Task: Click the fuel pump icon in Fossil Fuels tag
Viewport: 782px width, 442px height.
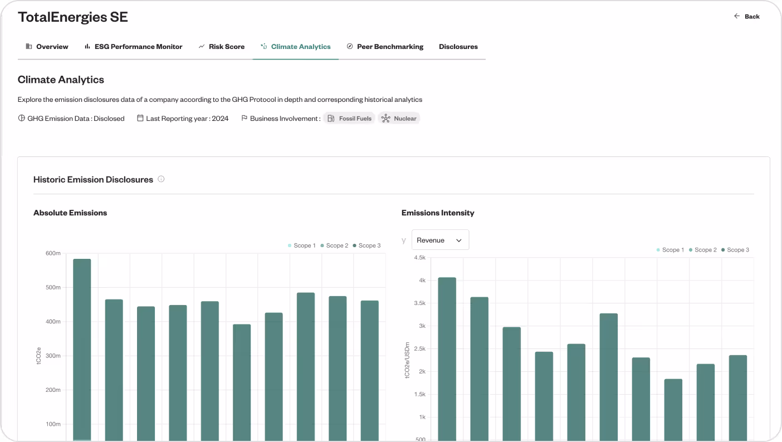Action: click(331, 118)
